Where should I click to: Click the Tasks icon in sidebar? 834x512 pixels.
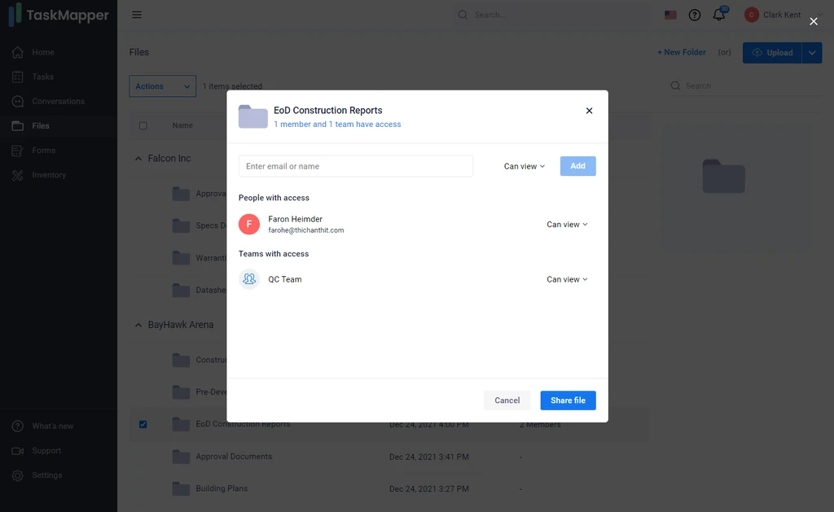(x=18, y=77)
